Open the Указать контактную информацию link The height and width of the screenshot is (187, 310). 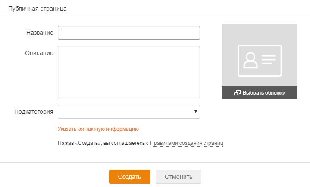click(x=98, y=129)
